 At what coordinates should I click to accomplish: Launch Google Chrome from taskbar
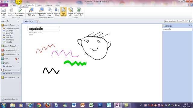[x=39, y=105]
